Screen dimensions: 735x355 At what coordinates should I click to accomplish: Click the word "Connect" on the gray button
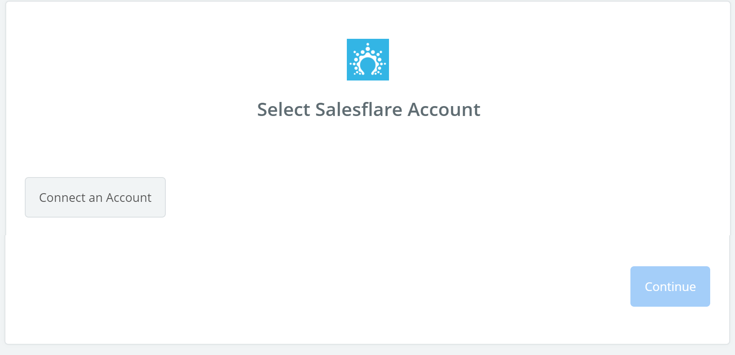62,198
